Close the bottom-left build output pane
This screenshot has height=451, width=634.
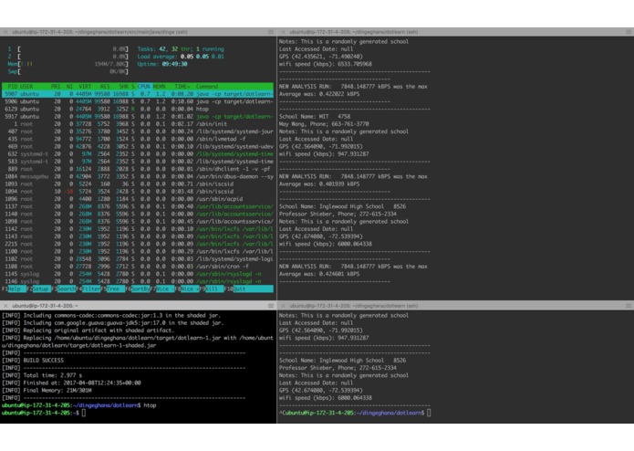pos(5,306)
